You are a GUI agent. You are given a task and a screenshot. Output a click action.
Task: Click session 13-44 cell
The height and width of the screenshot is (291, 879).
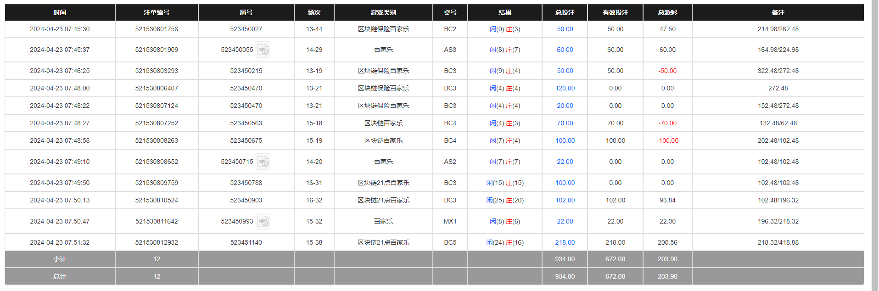pyautogui.click(x=314, y=29)
